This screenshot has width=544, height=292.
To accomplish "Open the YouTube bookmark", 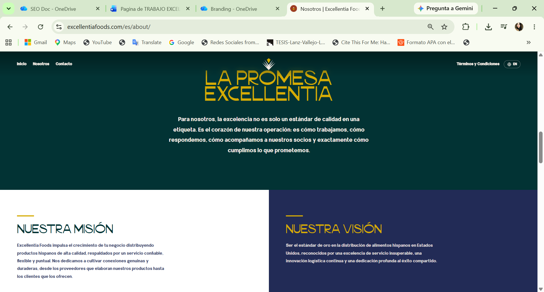I will [x=97, y=42].
